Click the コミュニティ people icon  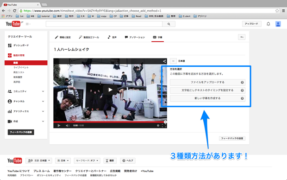coord(10,91)
